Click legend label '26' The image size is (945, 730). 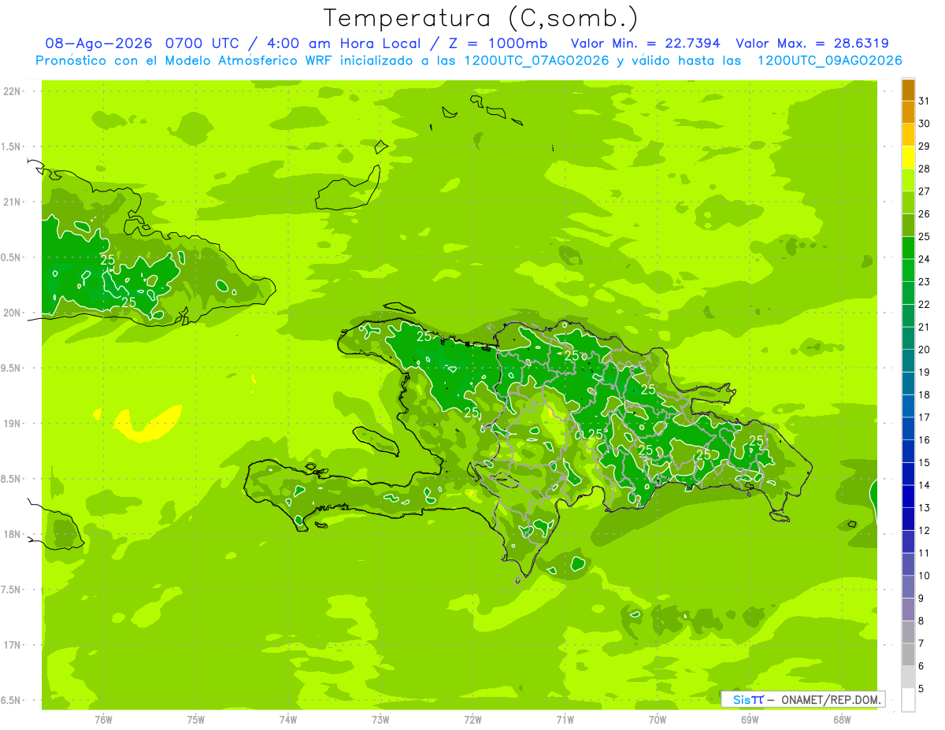tap(925, 214)
